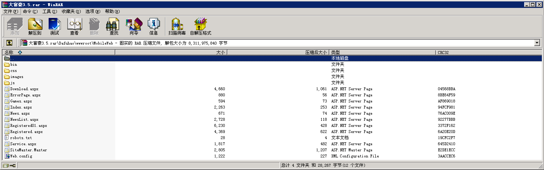Open the File (文件) menu

(x=10, y=12)
